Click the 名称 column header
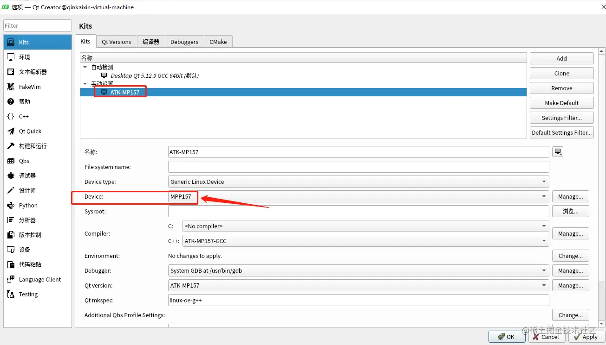This screenshot has width=606, height=345. pyautogui.click(x=304, y=58)
